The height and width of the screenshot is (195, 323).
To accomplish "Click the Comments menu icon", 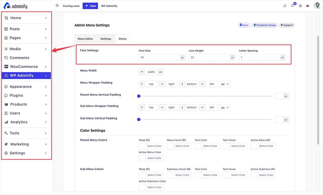I will [6, 58].
